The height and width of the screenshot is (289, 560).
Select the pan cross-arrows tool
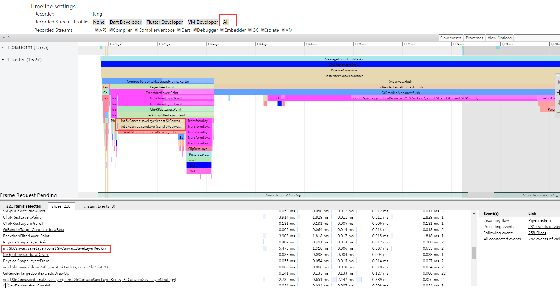(558, 92)
